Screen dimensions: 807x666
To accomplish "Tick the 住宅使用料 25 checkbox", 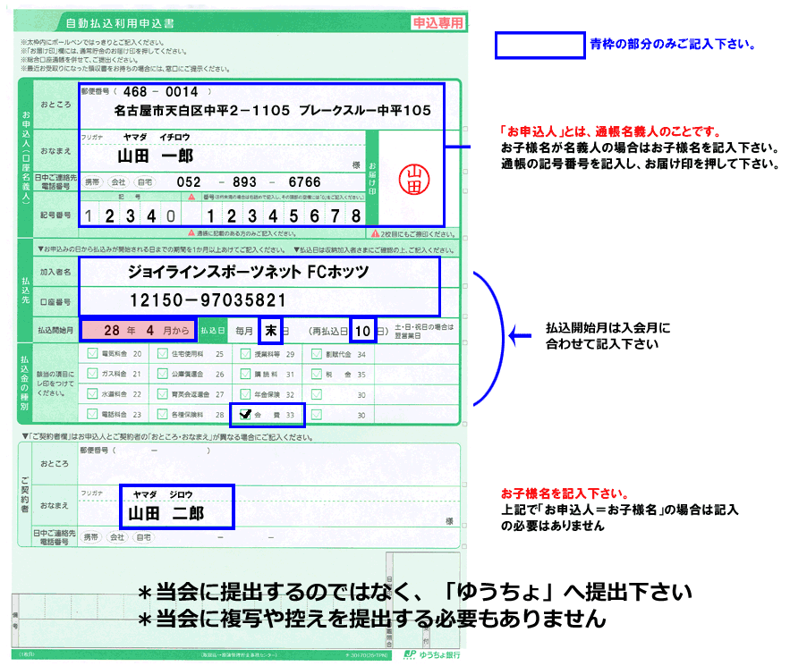I will click(163, 353).
